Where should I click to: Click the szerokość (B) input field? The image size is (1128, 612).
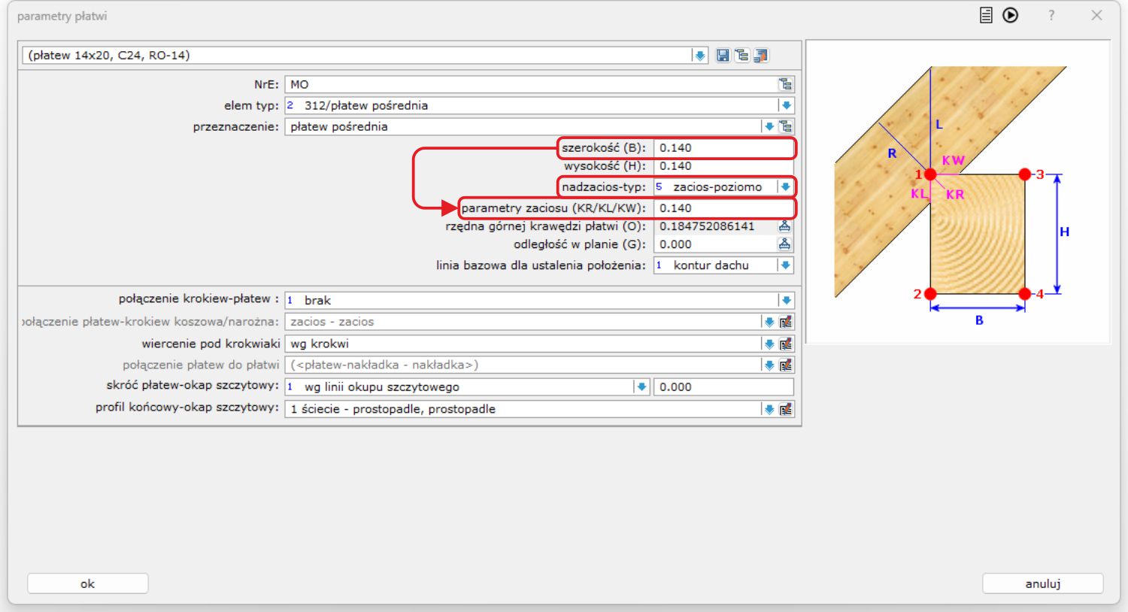click(722, 148)
